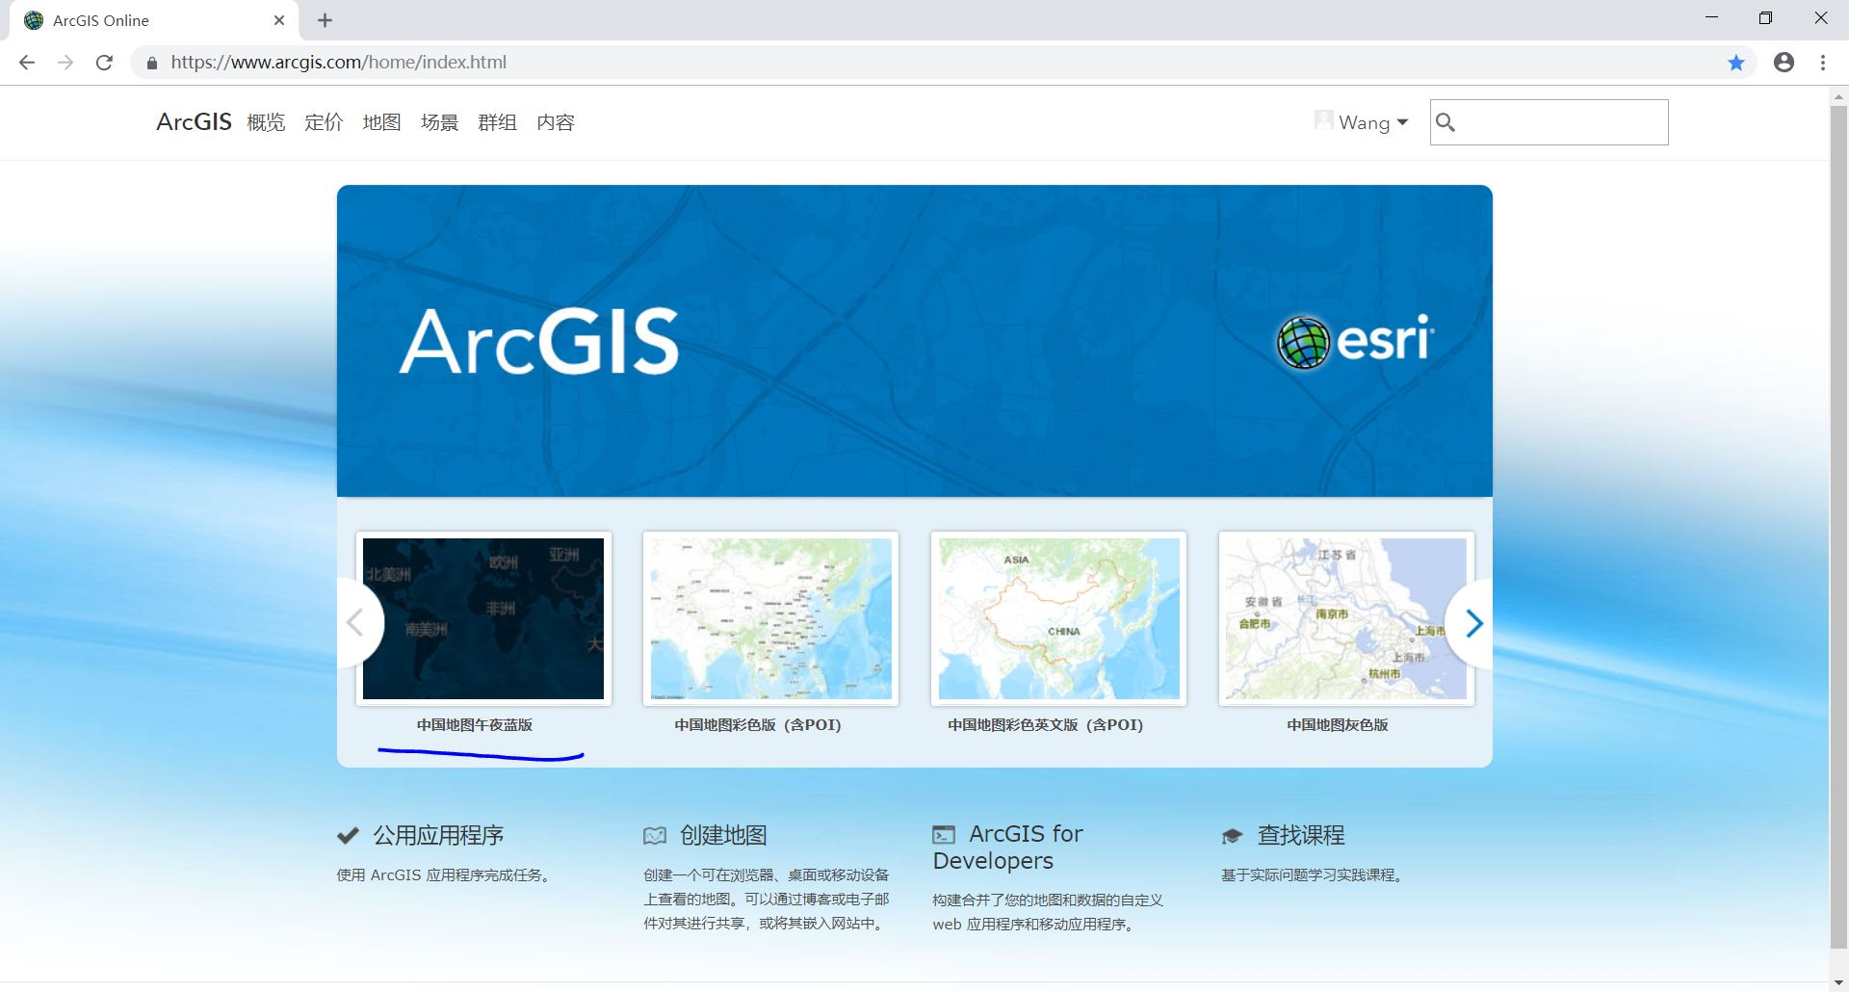
Task: Go back a slide using the left chevron
Action: [x=356, y=623]
